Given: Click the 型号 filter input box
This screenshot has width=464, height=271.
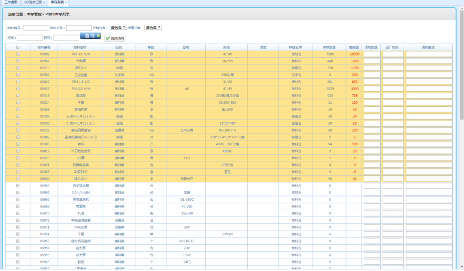Looking at the screenshot, I should coord(66,38).
